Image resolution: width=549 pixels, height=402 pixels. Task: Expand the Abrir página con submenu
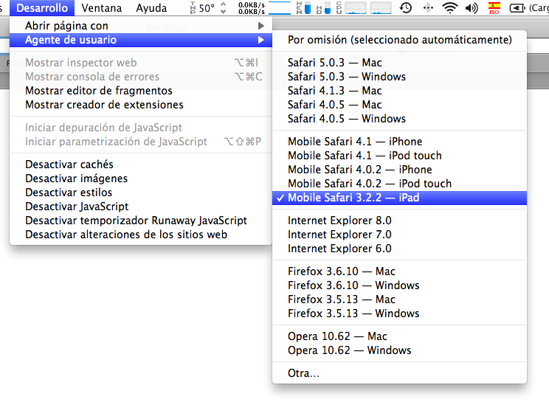coord(141,26)
